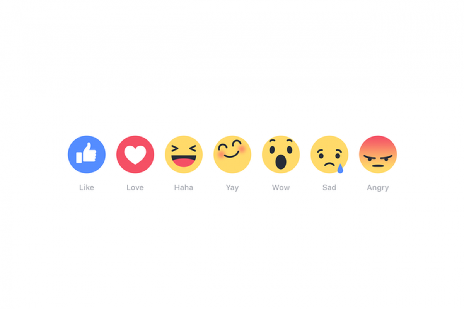The height and width of the screenshot is (309, 464).
Task: Click the "Like" text label
Action: 87,188
